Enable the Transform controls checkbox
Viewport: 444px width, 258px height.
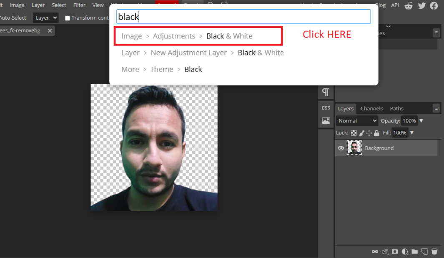click(68, 18)
